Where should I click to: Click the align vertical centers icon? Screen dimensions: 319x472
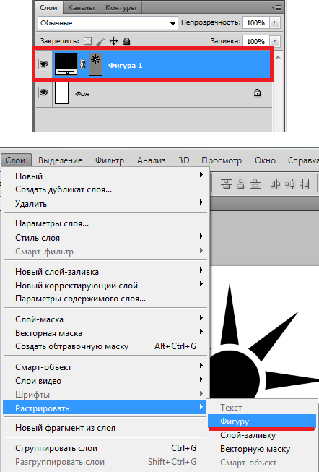(x=240, y=184)
